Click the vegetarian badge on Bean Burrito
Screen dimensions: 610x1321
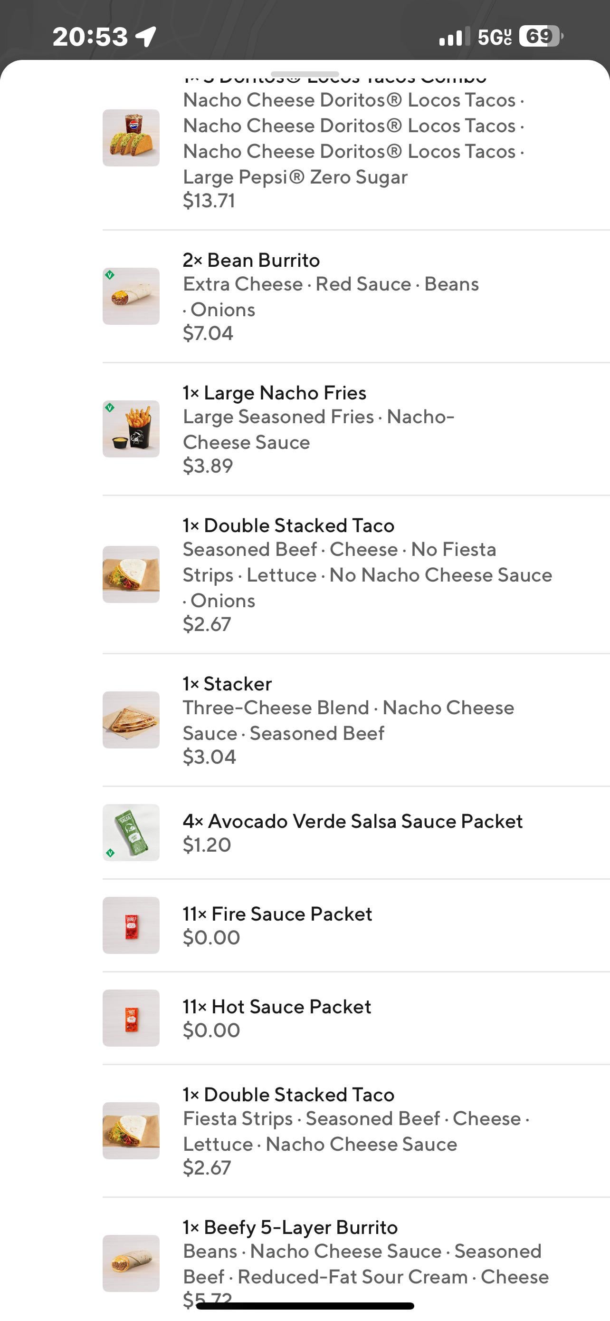[x=110, y=275]
